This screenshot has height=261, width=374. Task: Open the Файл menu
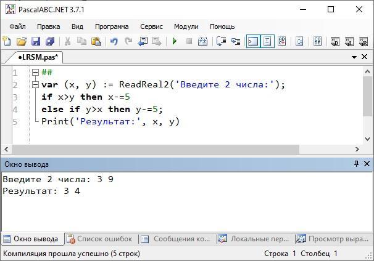point(18,26)
